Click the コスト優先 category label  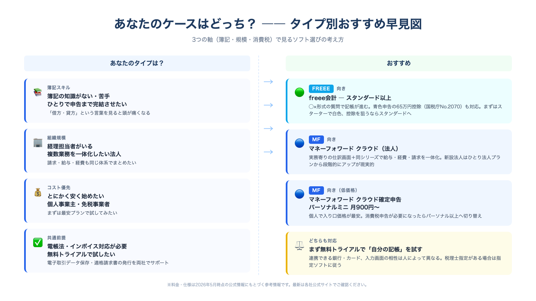tap(59, 188)
